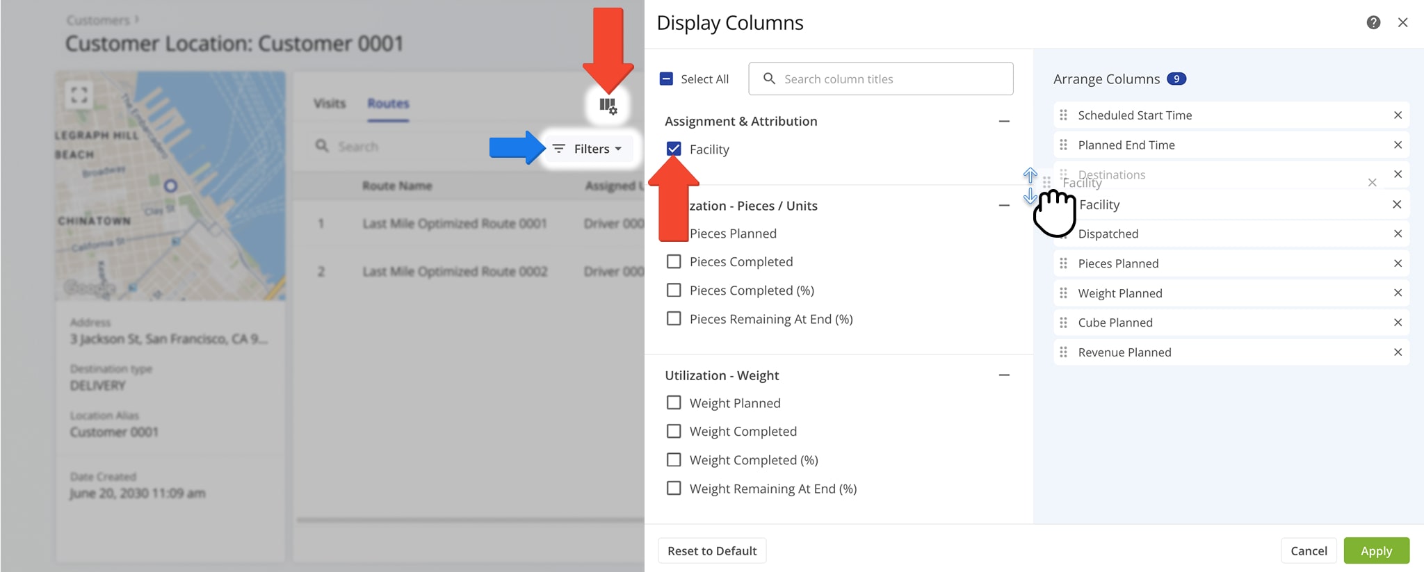Click Reset to Default button

pos(712,550)
